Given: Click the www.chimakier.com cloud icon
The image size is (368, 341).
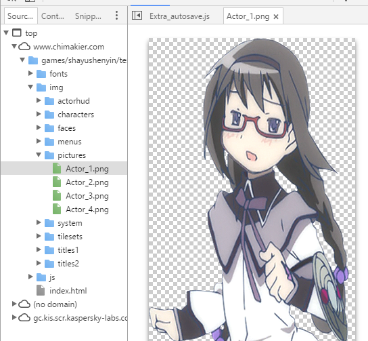Looking at the screenshot, I should [x=24, y=47].
